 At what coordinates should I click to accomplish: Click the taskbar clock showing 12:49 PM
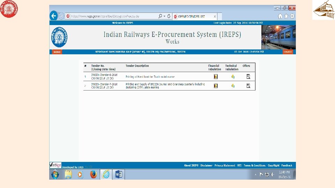click(284, 174)
